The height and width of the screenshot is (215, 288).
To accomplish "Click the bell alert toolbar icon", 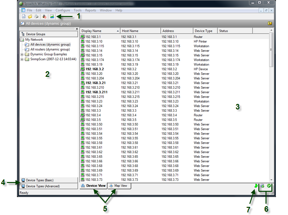I will [45, 16].
